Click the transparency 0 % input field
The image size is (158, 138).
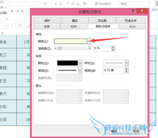pos(102,48)
